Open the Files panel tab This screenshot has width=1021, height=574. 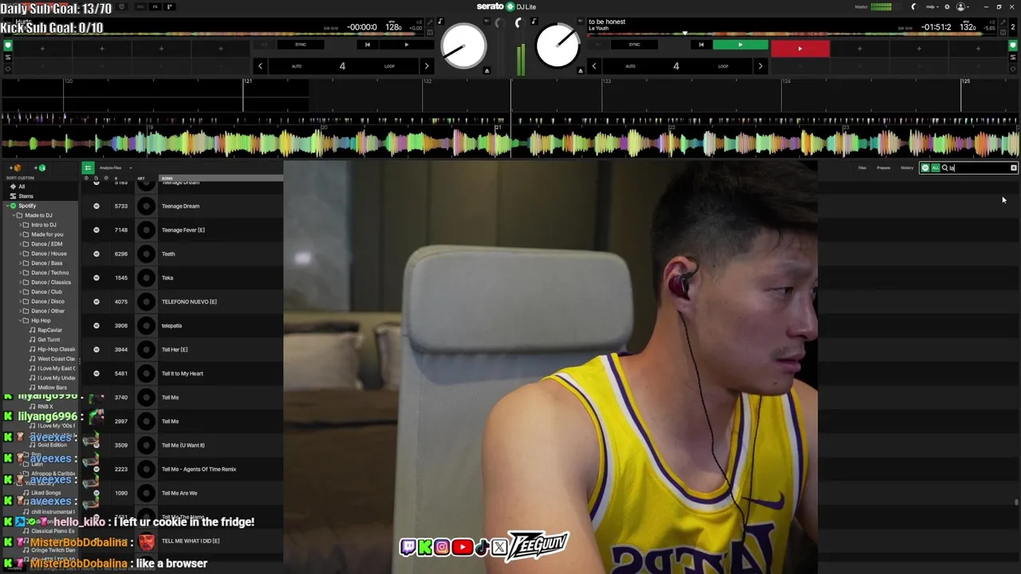coord(862,168)
